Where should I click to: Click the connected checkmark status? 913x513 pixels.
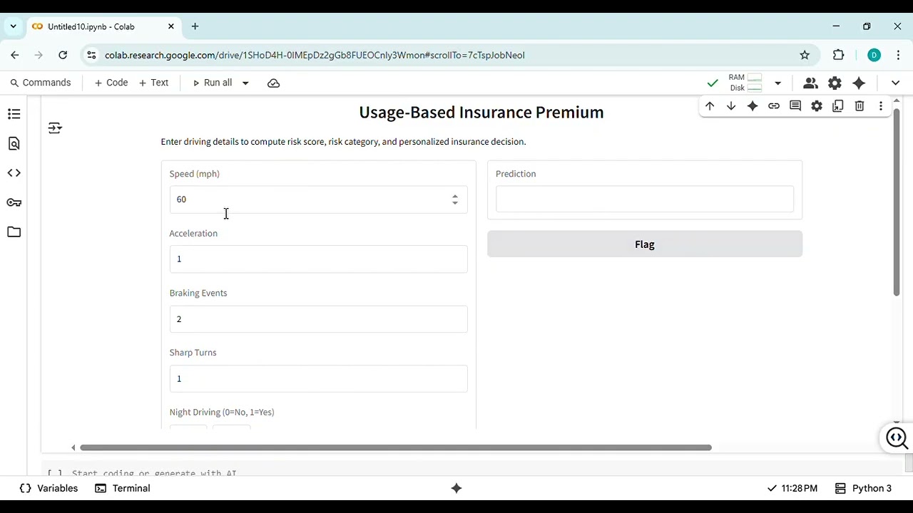click(713, 83)
